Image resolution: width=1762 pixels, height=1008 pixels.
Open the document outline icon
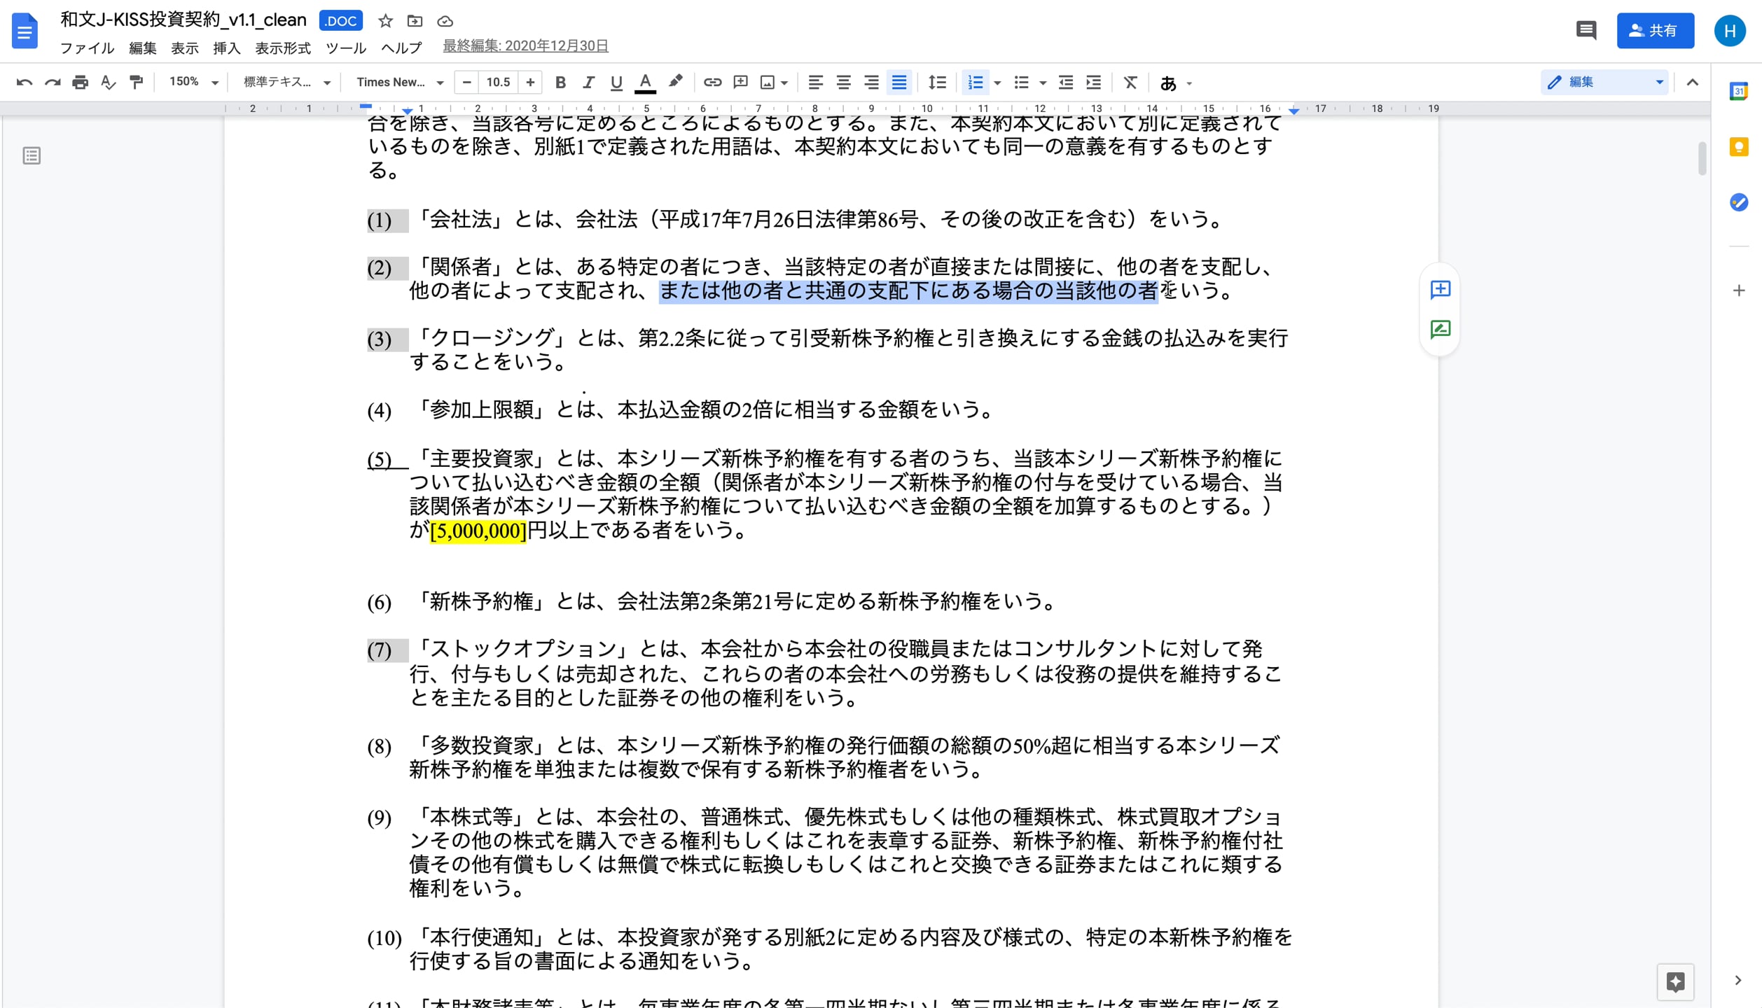tap(30, 155)
